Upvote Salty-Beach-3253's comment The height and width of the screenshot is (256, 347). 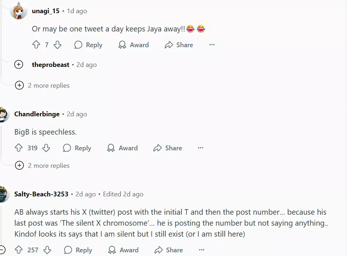[19, 250]
